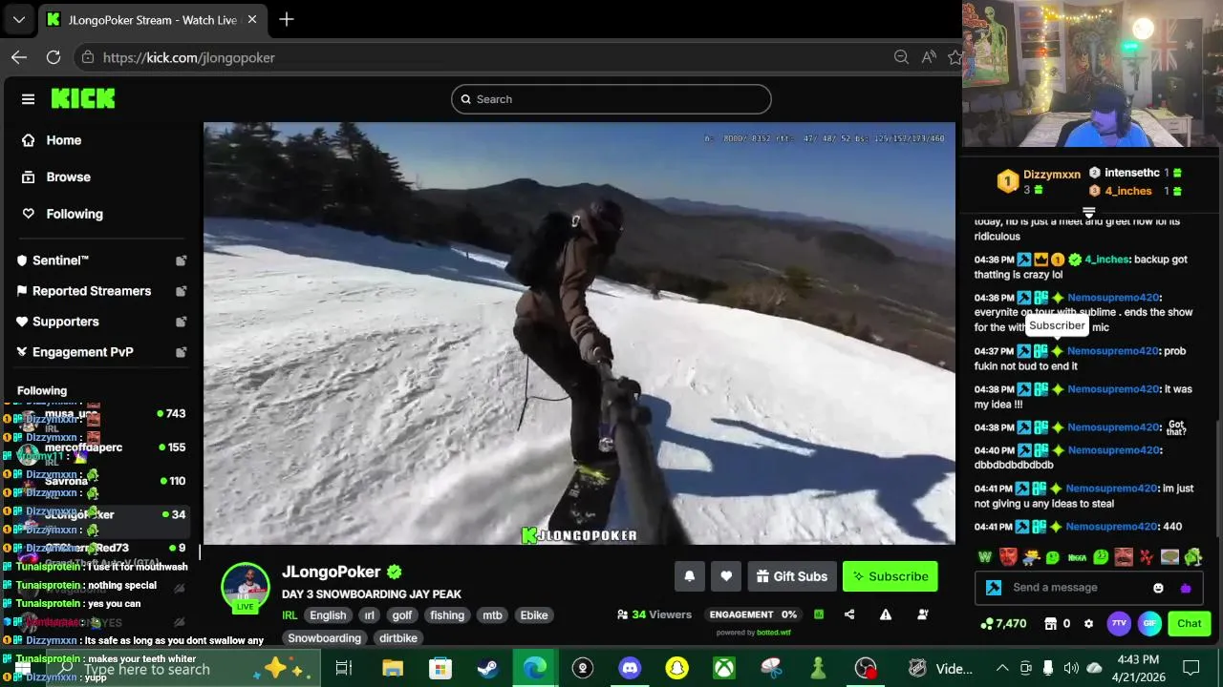
Task: Open chat settings gear
Action: [x=1088, y=624]
